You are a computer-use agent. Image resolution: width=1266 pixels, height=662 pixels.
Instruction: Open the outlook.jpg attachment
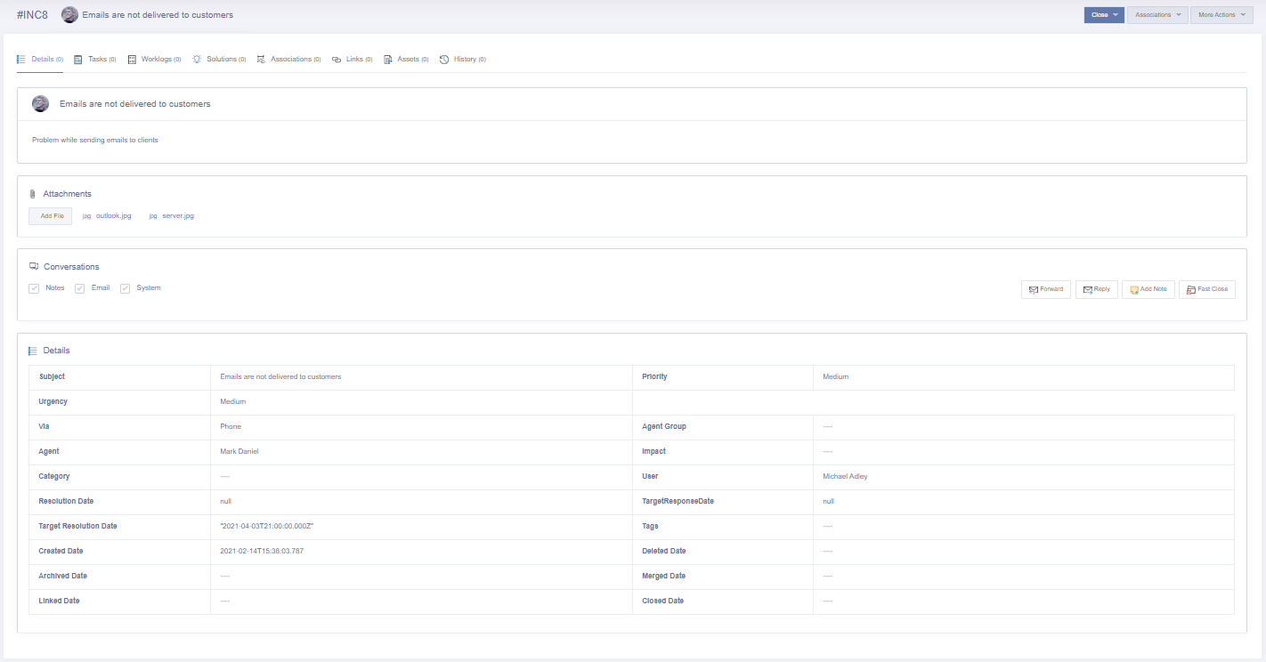pyautogui.click(x=113, y=216)
